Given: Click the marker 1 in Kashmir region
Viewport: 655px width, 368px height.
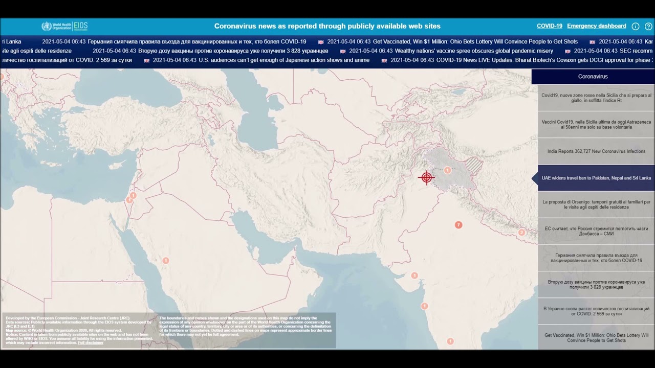Looking at the screenshot, I should click(447, 170).
